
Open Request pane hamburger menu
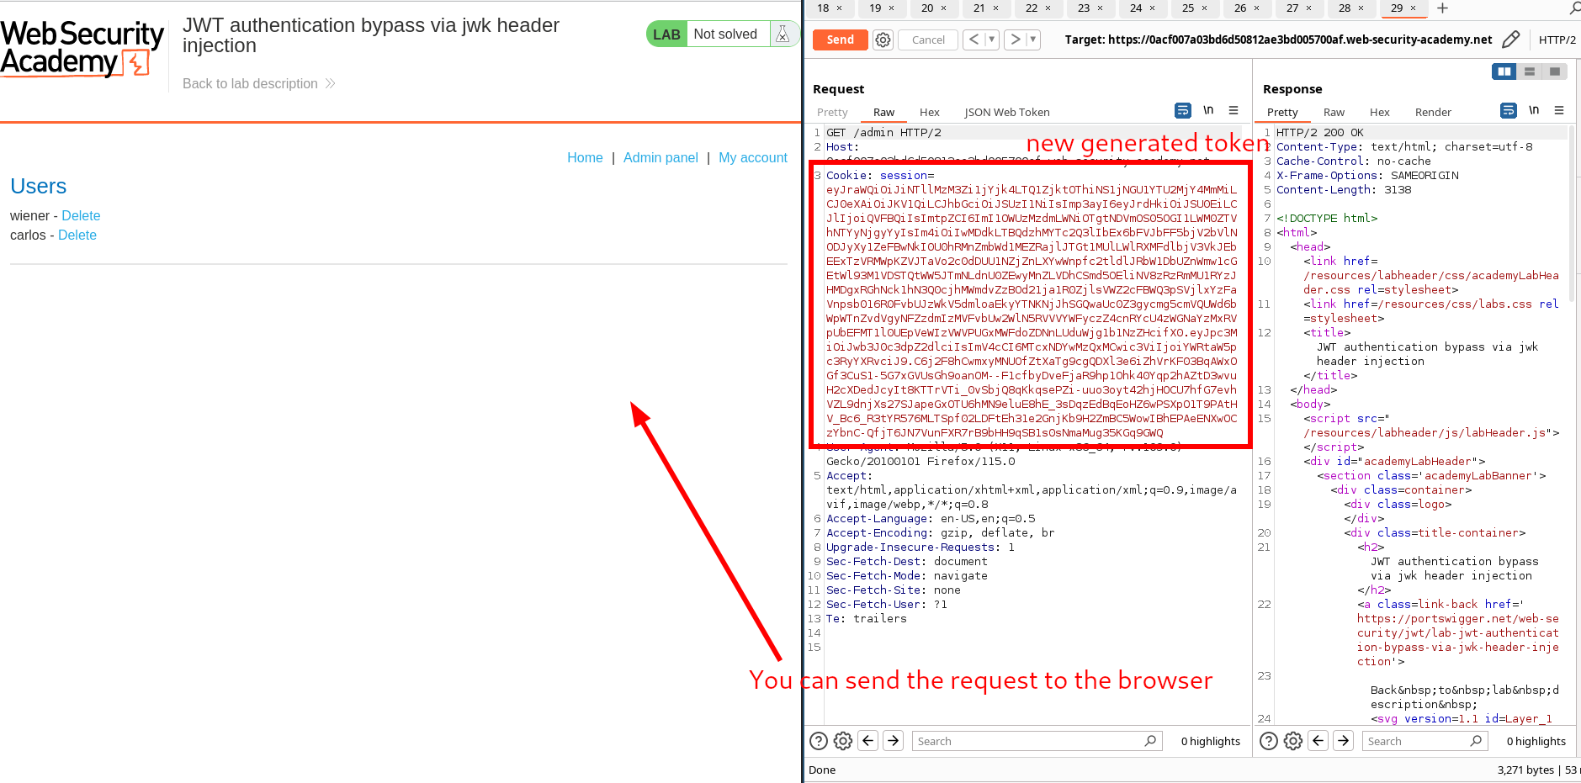pyautogui.click(x=1233, y=110)
